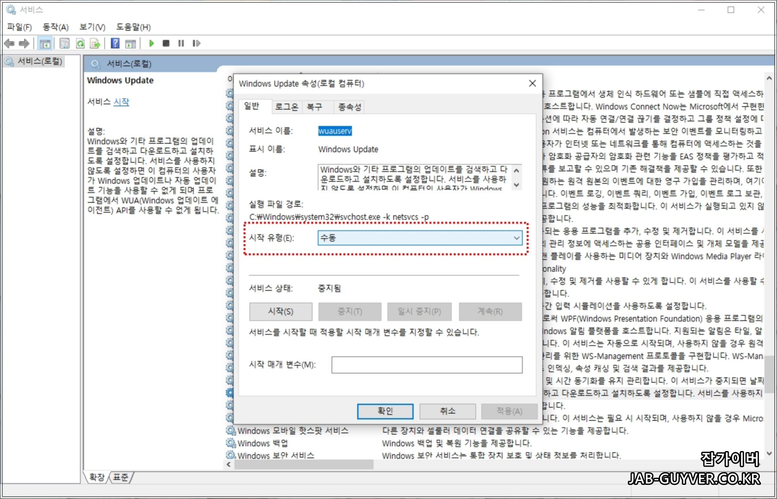Screen dimensions: 777x499
Task: Open the Properties toolbar icon
Action: (x=64, y=43)
